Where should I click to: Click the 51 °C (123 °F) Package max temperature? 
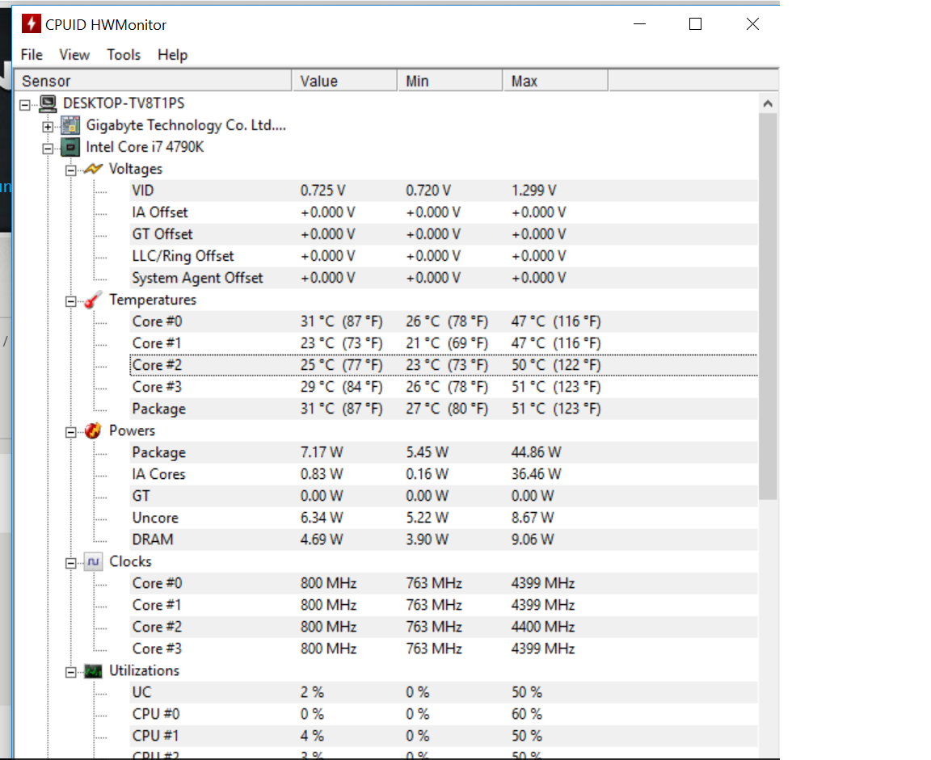point(556,409)
